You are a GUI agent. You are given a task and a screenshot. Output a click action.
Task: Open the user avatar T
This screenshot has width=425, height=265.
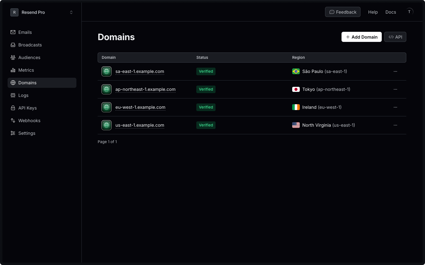pyautogui.click(x=409, y=12)
